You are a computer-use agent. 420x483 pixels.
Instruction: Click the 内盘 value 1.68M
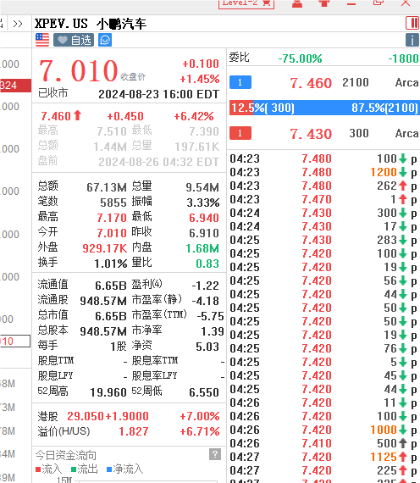point(202,248)
